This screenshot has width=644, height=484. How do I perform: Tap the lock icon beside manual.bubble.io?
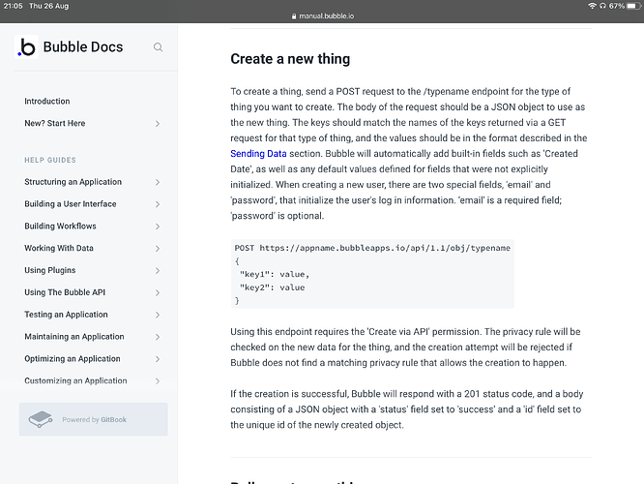(x=294, y=16)
